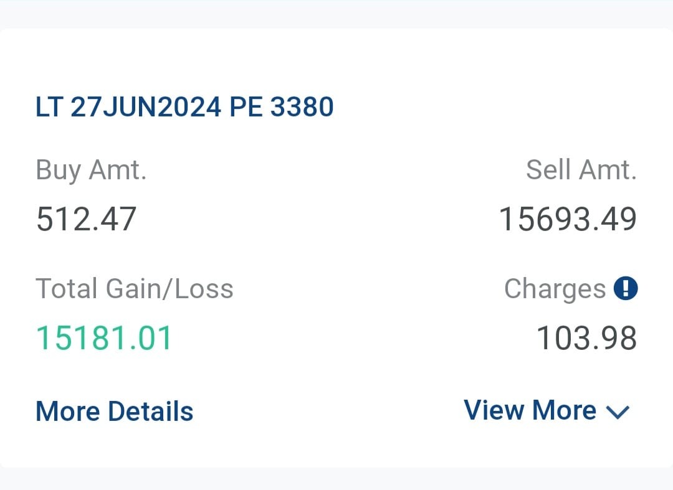Click the LT ticker symbol in the title
Image resolution: width=673 pixels, height=490 pixels.
(x=49, y=107)
